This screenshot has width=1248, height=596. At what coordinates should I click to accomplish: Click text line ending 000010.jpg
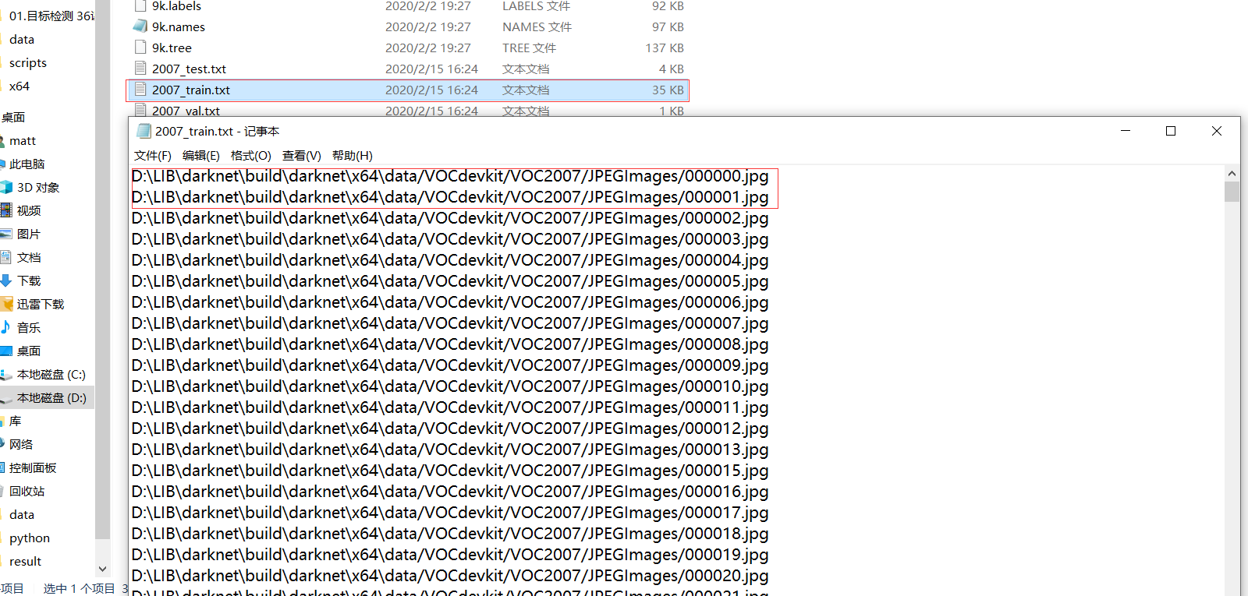(450, 386)
